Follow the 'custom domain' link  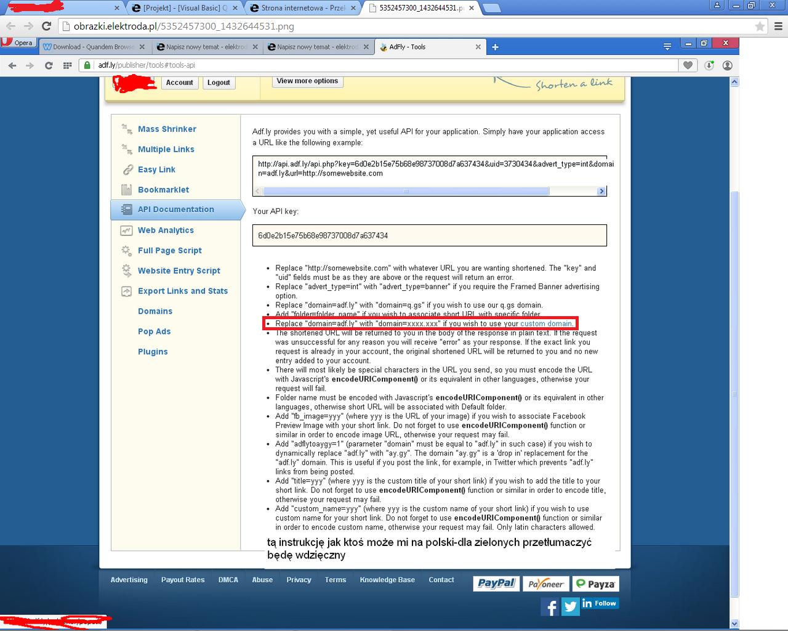coord(546,324)
